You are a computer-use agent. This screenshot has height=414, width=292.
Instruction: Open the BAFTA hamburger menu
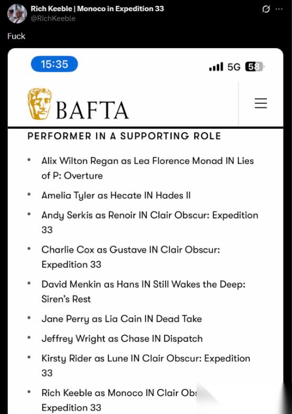click(261, 103)
